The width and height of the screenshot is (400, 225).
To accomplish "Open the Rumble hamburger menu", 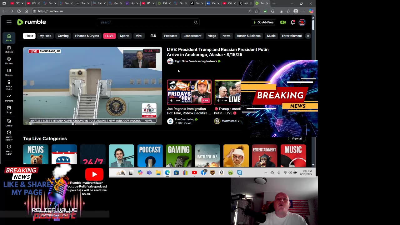I will [x=9, y=22].
